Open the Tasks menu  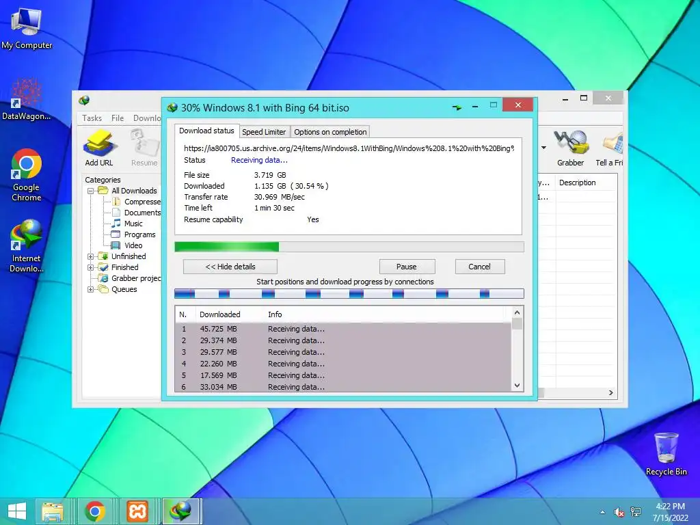click(92, 118)
